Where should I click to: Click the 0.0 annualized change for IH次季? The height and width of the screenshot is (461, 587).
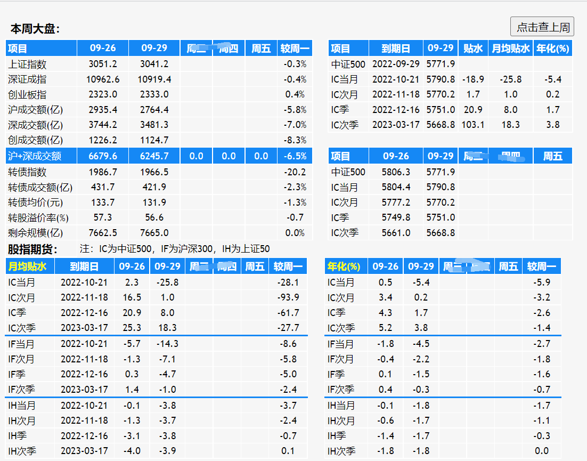tap(542, 451)
